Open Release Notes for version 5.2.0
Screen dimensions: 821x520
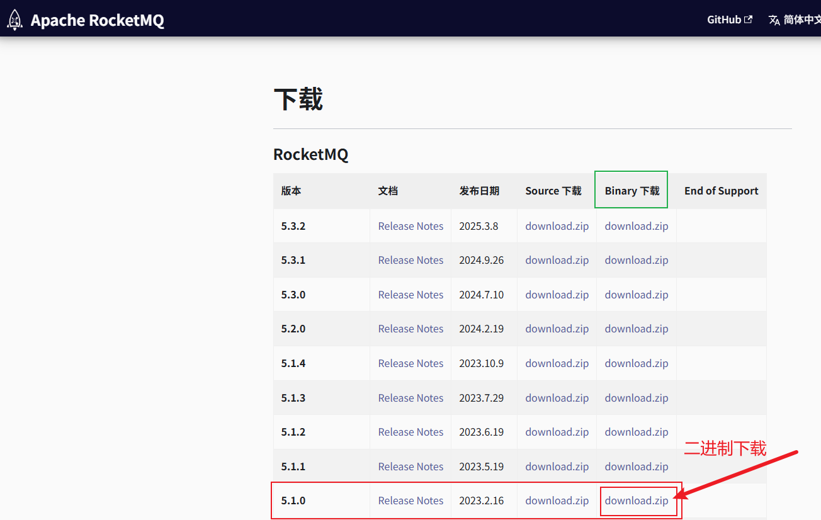(410, 329)
